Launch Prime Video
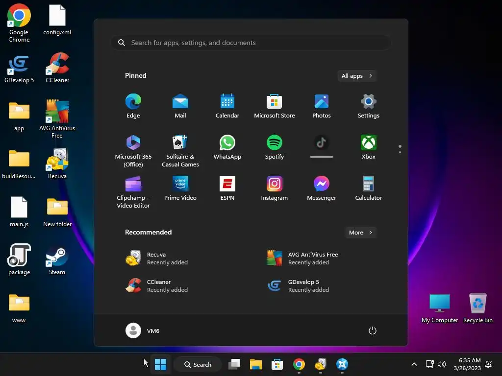The height and width of the screenshot is (376, 502). pyautogui.click(x=180, y=188)
